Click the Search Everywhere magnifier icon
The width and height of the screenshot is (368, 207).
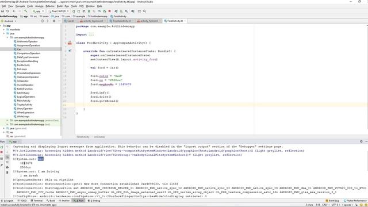(x=144, y=11)
